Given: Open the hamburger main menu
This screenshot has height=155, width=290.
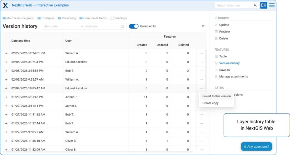Looking at the screenshot, I should point(272,5).
